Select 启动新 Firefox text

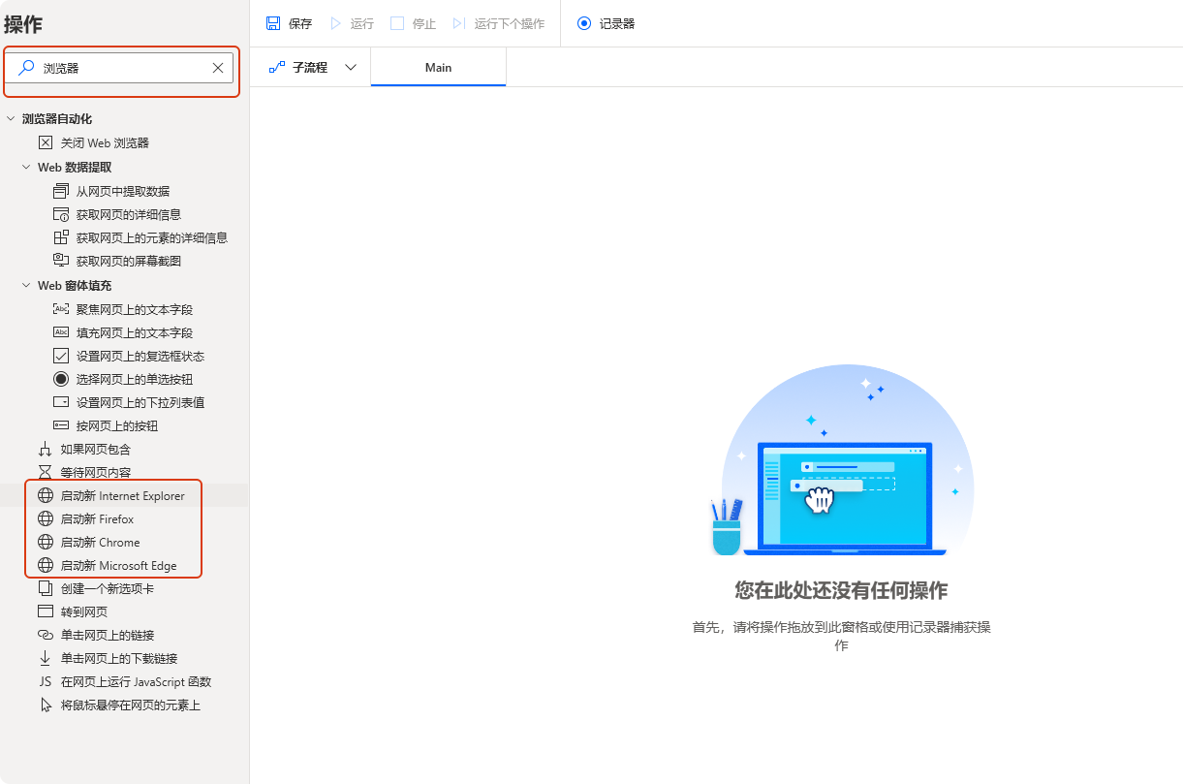click(97, 519)
